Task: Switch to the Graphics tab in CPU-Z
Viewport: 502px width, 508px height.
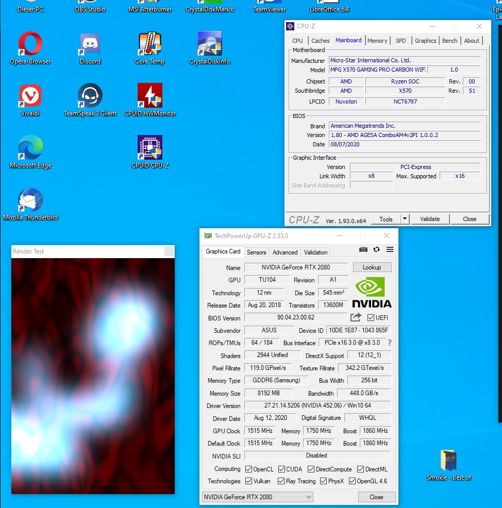Action: tap(426, 41)
